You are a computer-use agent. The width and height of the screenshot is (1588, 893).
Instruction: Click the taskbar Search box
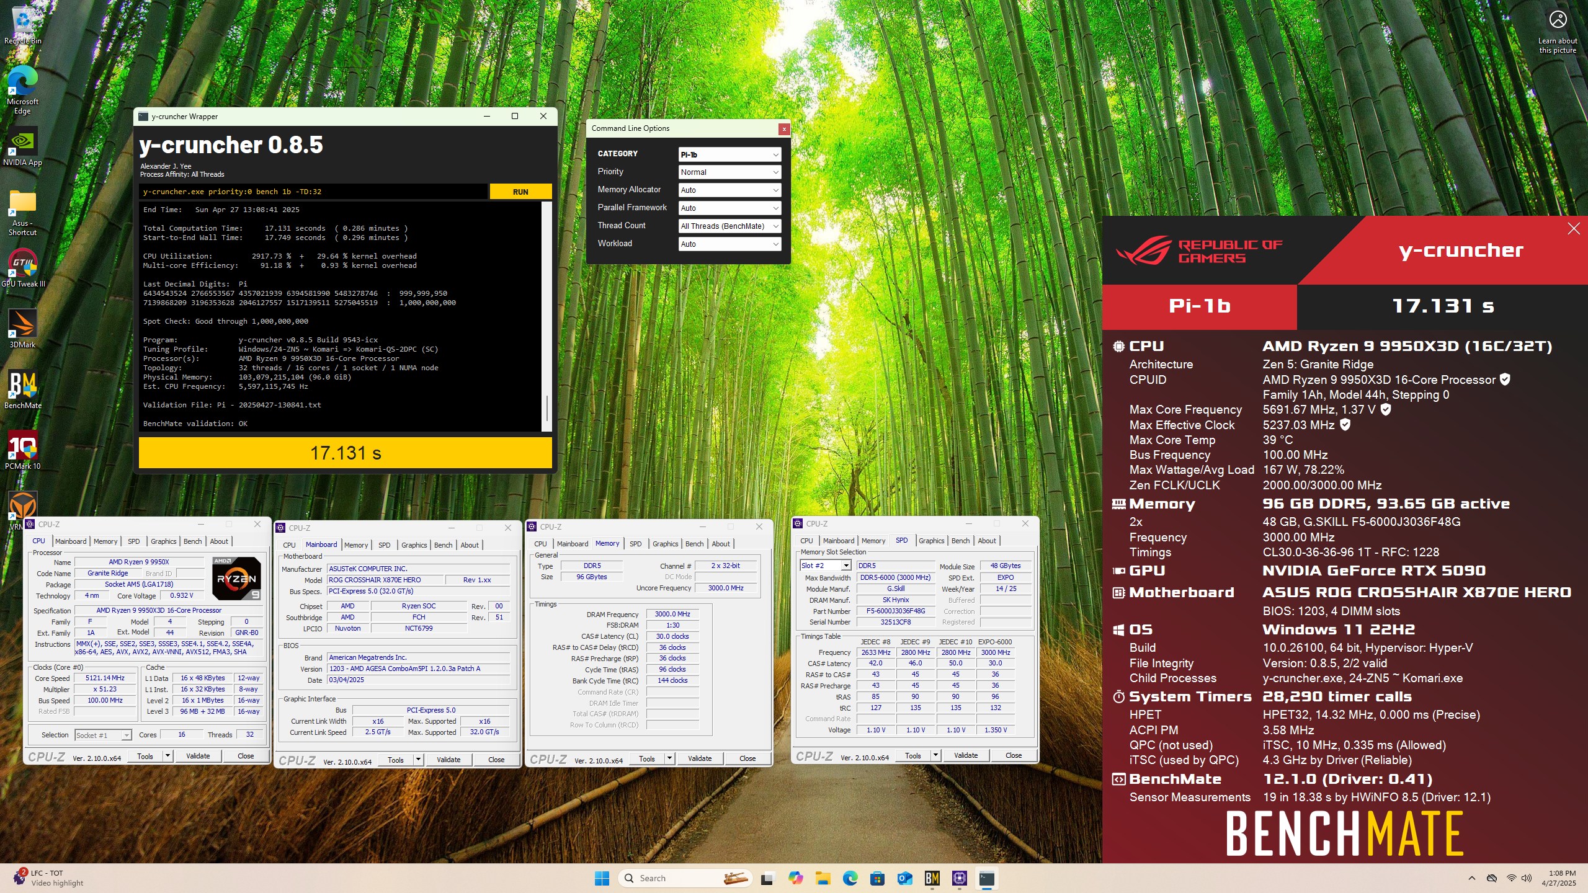pyautogui.click(x=685, y=878)
